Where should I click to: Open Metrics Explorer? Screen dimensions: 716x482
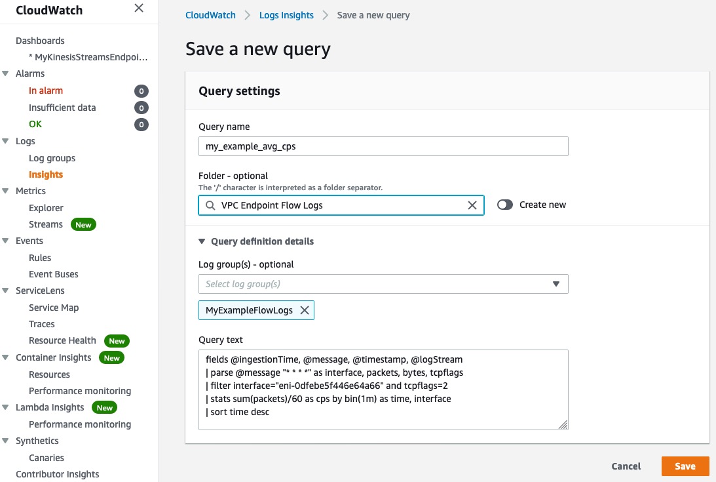click(x=46, y=208)
